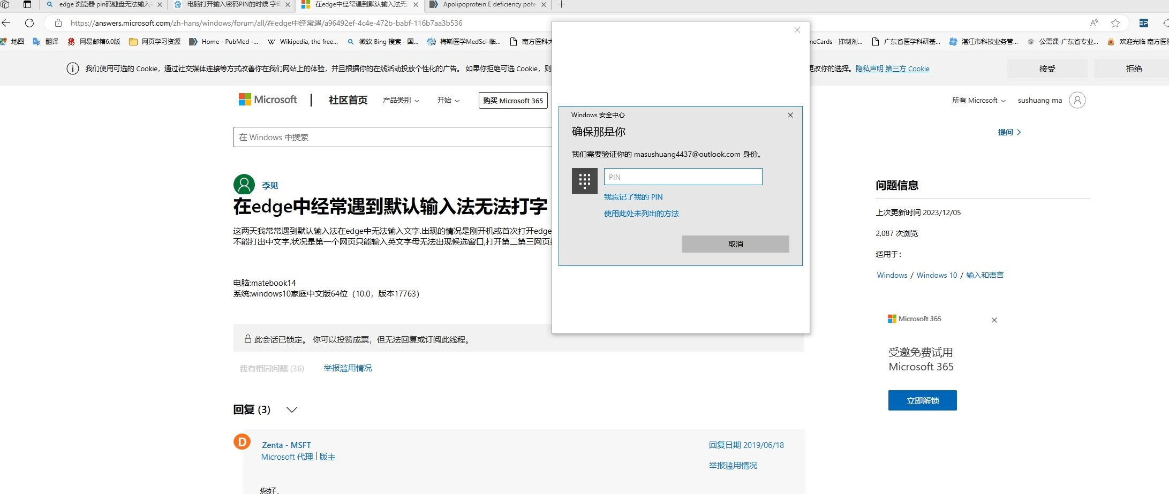Viewport: 1169px width, 494px height.
Task: Click the PIN keypad icon in security dialog
Action: [x=584, y=181]
